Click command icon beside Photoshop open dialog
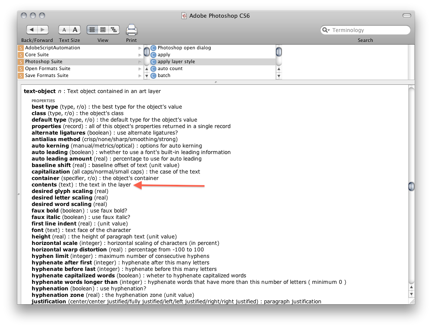This screenshot has height=328, width=432. pyautogui.click(x=153, y=48)
